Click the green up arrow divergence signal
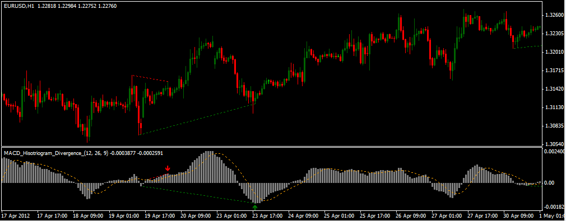 [x=255, y=207]
